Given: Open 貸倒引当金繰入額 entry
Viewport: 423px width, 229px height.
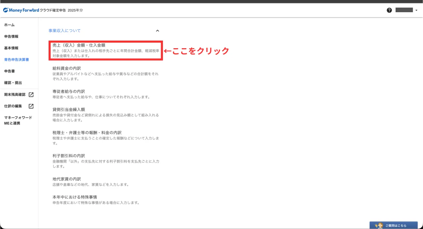Looking at the screenshot, I should [69, 110].
